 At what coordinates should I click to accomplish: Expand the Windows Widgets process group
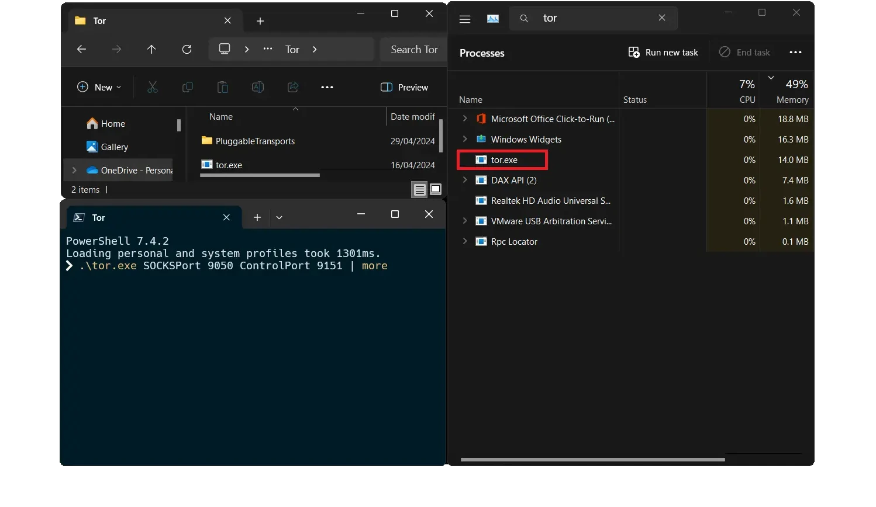(465, 139)
